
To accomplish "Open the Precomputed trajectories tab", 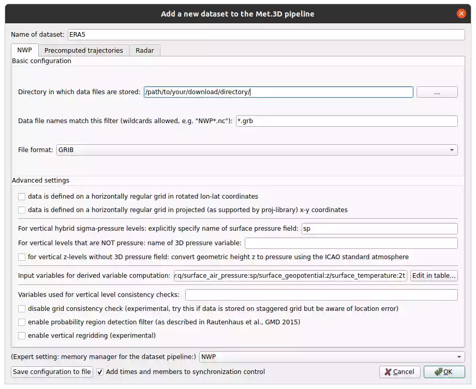I will click(84, 50).
